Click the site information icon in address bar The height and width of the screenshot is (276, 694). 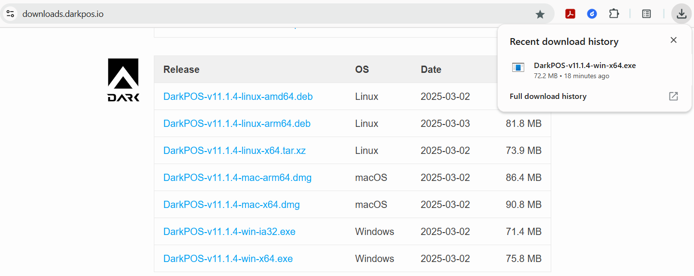point(10,14)
